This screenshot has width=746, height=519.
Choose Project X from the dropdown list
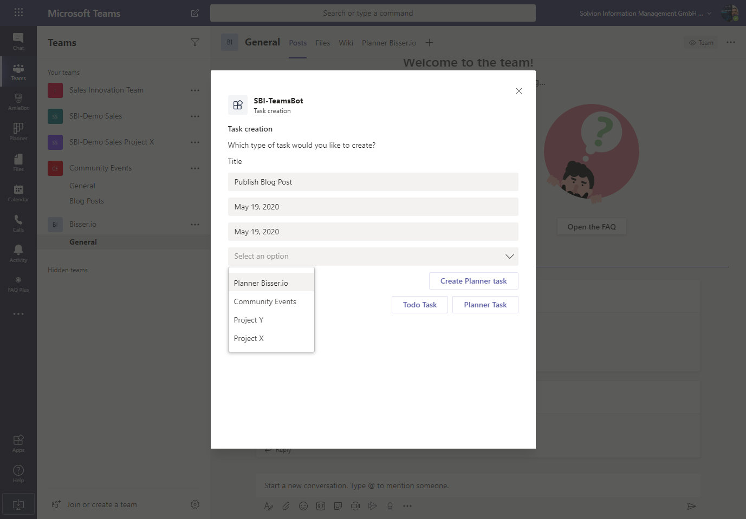271,338
